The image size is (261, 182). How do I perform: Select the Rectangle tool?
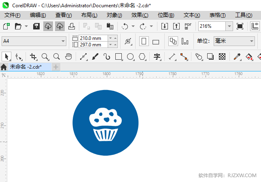tap(119, 57)
